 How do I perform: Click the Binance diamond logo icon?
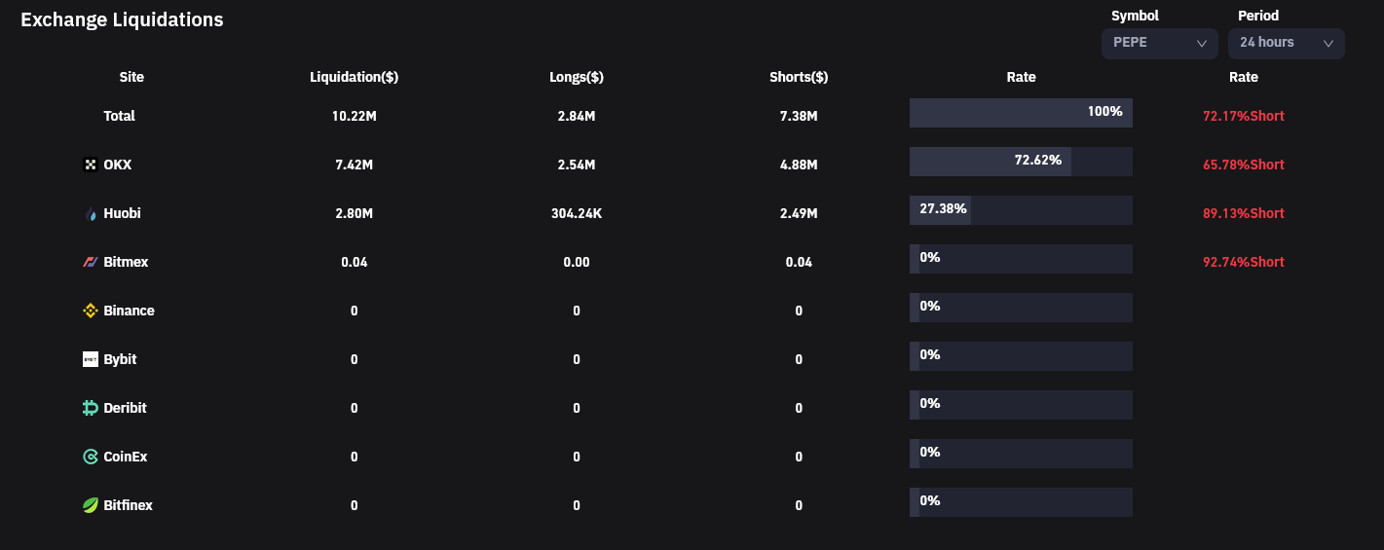tap(91, 312)
